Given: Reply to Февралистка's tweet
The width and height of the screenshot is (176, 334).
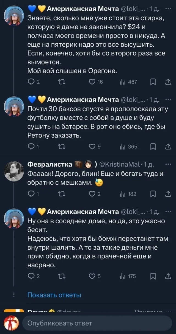Looking at the screenshot, I should (32, 194).
